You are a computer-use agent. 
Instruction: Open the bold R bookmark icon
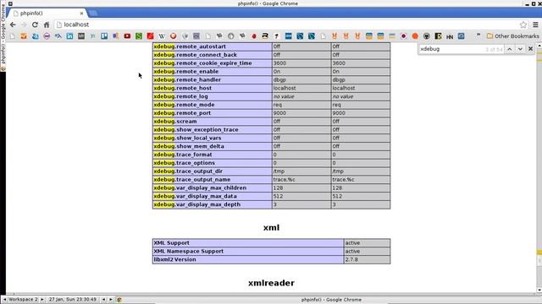click(265, 35)
